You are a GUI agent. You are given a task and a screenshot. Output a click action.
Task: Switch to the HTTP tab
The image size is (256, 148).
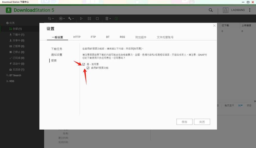77,37
